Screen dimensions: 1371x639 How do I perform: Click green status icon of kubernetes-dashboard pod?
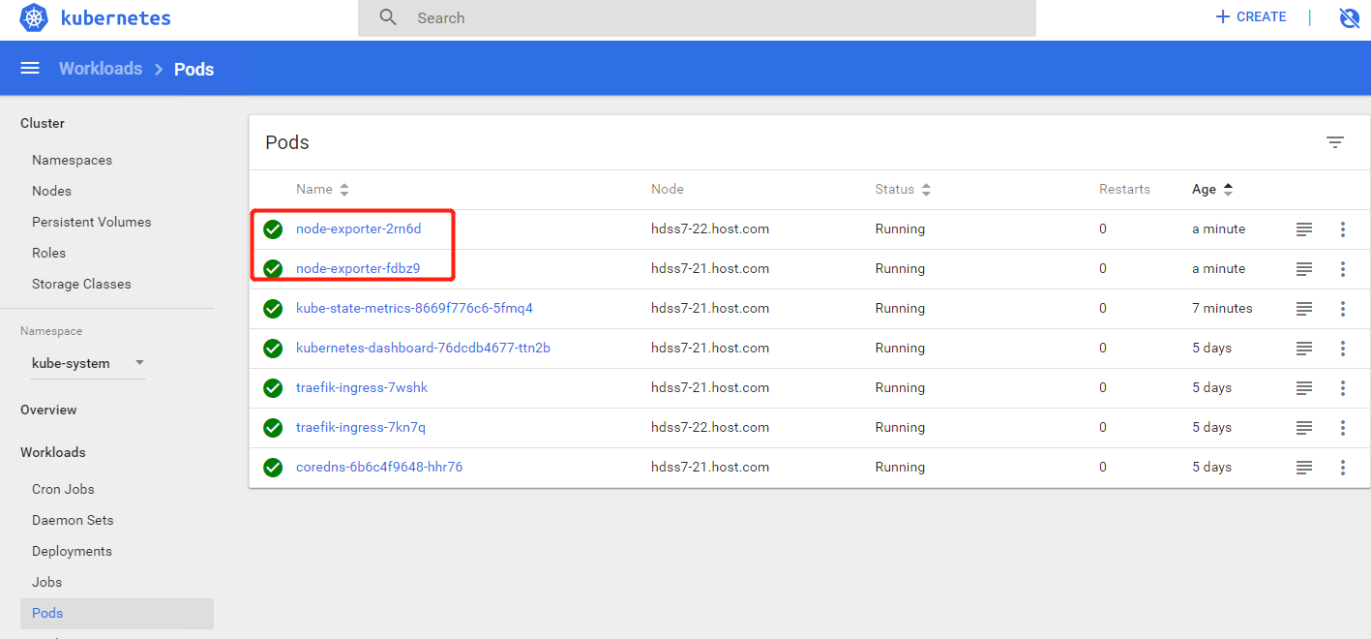tap(273, 349)
